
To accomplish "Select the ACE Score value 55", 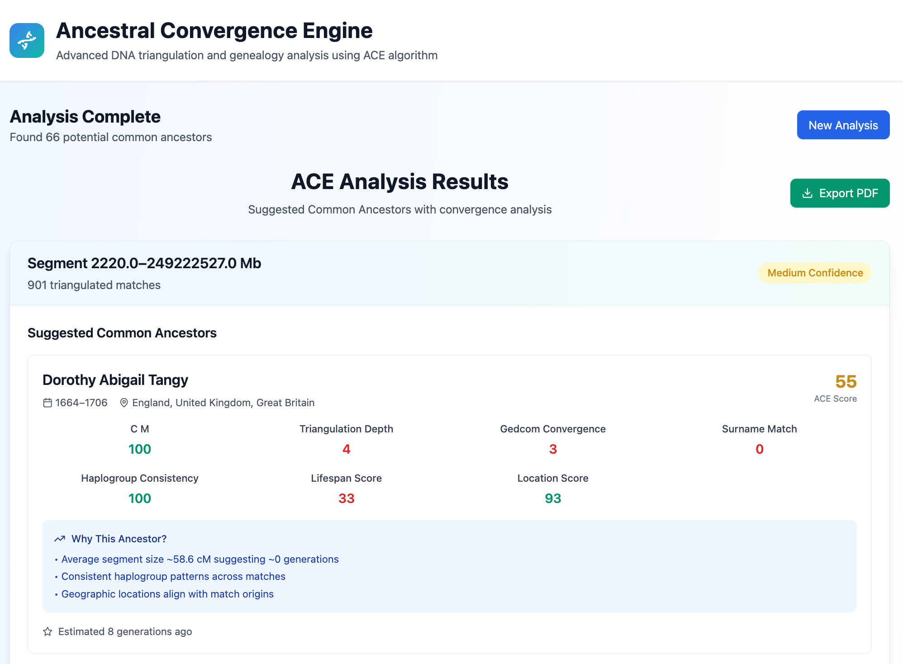I will coord(846,381).
